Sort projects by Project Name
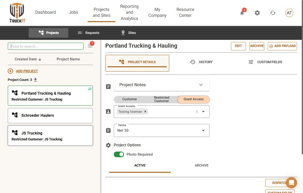303x193 pixels. (68, 59)
